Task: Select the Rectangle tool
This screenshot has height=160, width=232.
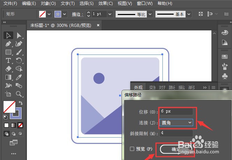Action: (8, 52)
